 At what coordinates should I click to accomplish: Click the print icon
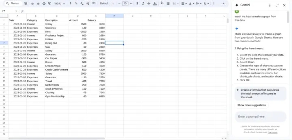click(x=44, y=4)
